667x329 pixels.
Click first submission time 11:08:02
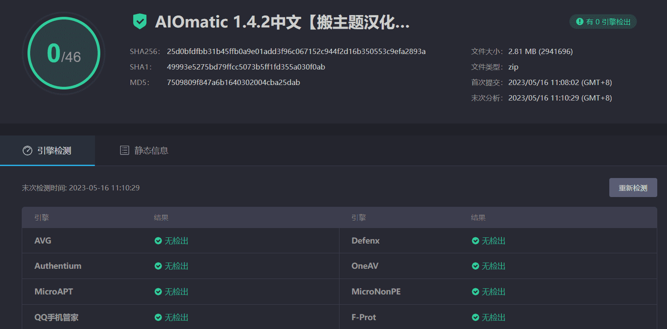pyautogui.click(x=560, y=82)
